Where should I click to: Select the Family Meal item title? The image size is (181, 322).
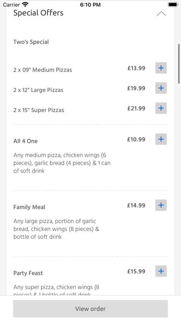29,207
